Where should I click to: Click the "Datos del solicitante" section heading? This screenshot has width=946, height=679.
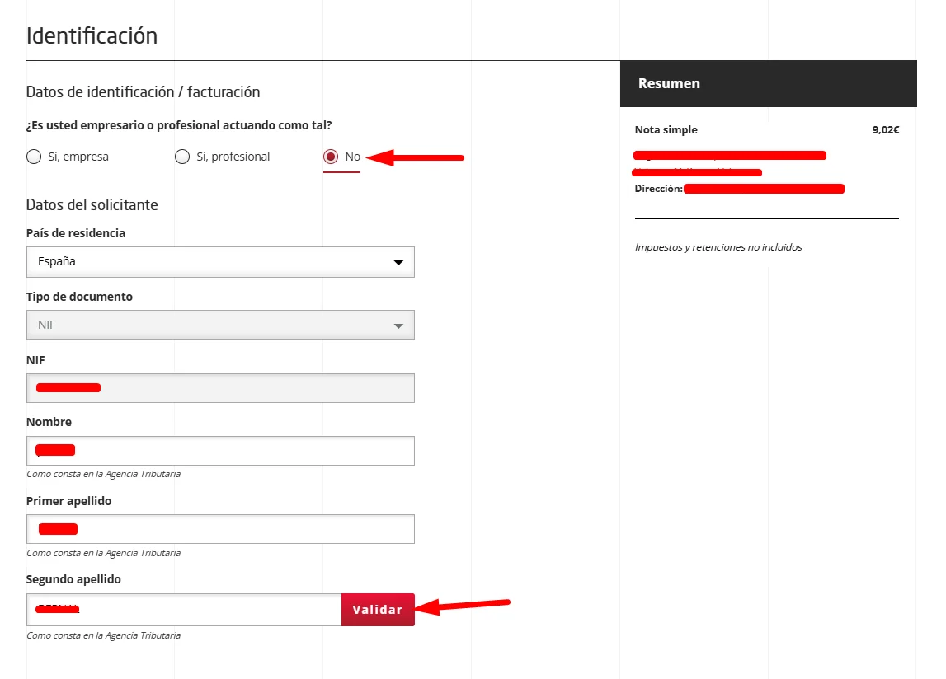coord(92,204)
